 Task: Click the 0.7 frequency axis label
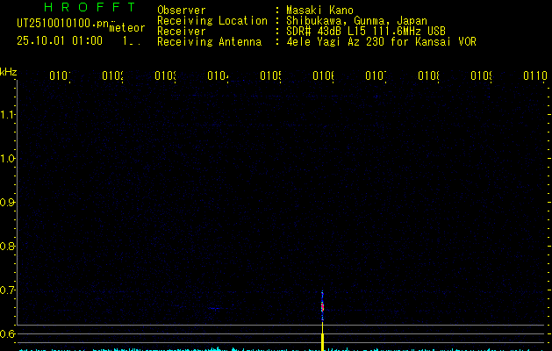point(7,290)
